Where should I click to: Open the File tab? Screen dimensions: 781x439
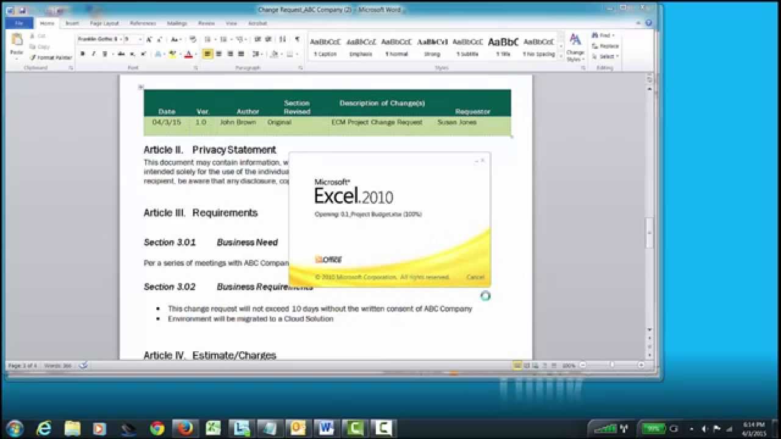(20, 23)
